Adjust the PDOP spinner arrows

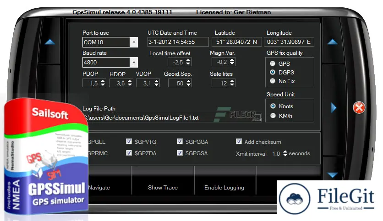(103, 83)
